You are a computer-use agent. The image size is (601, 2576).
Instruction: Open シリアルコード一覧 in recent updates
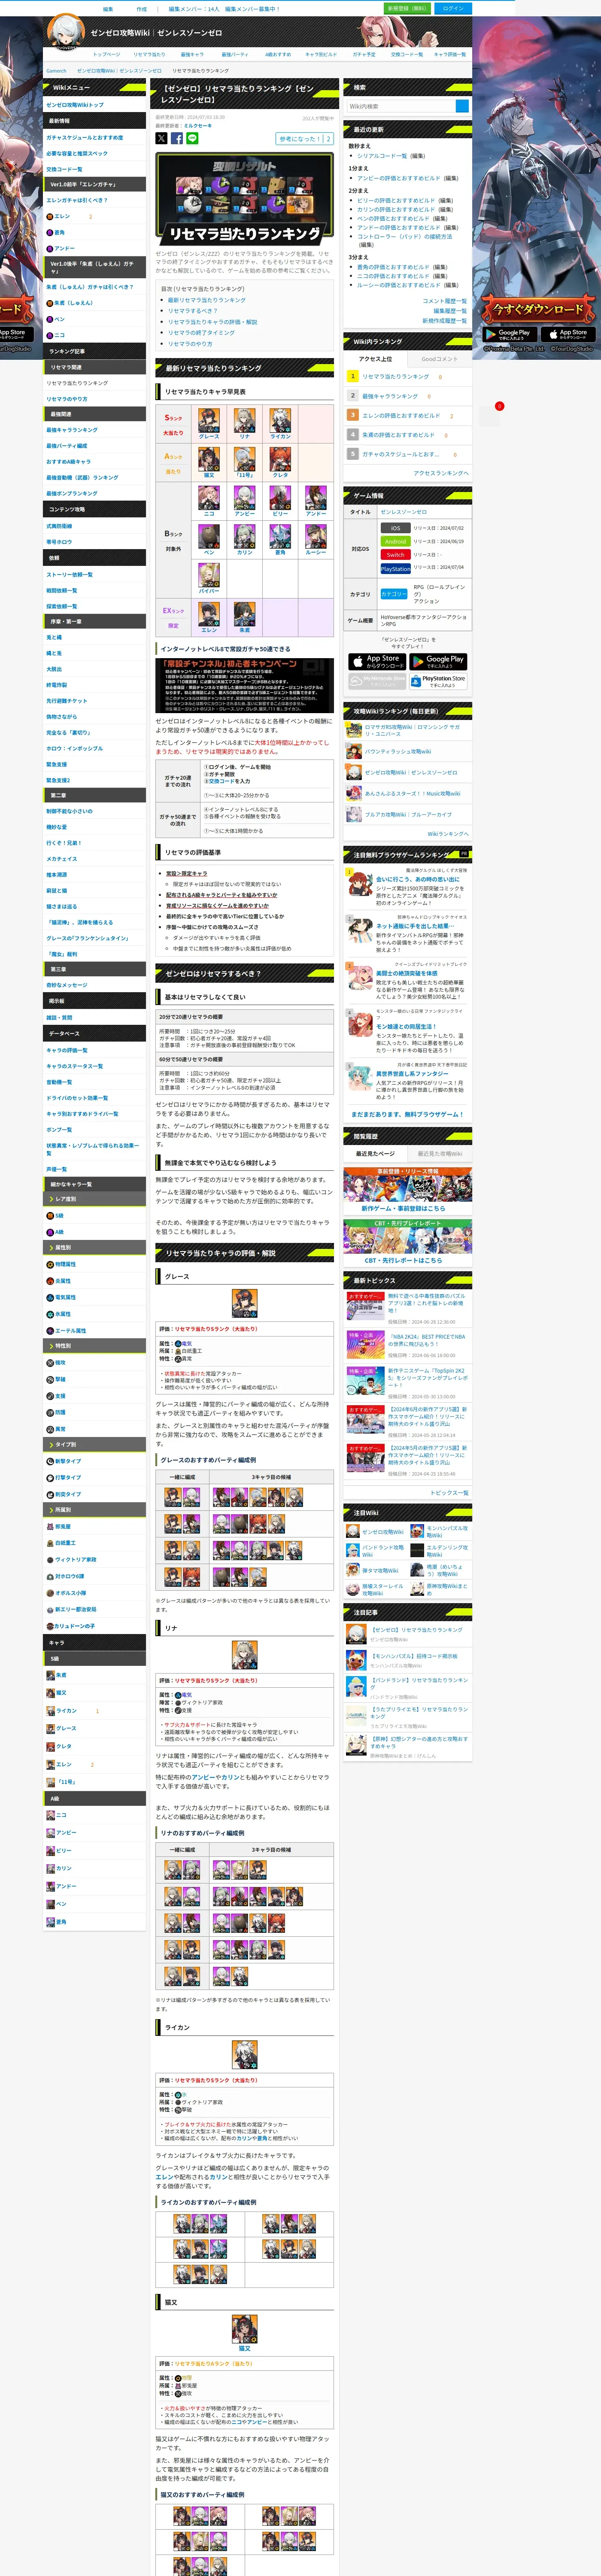pyautogui.click(x=382, y=156)
